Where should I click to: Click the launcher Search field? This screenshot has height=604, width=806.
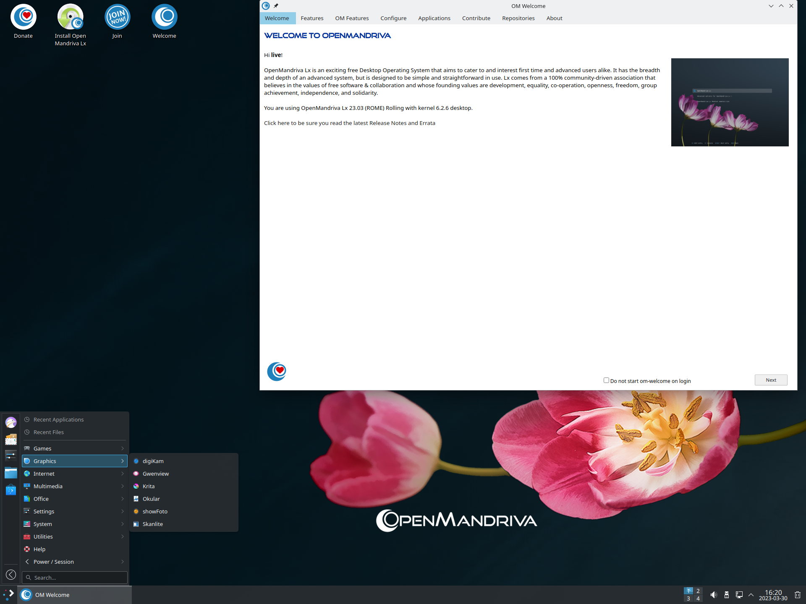(75, 578)
